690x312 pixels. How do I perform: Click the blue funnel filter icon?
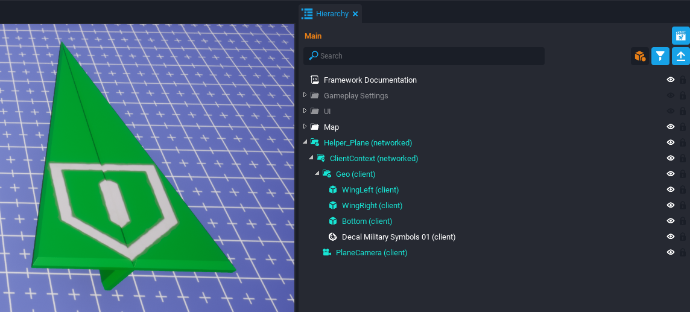pyautogui.click(x=660, y=56)
